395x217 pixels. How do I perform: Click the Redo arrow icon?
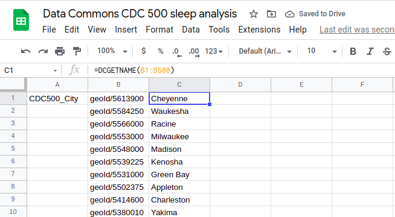point(43,51)
